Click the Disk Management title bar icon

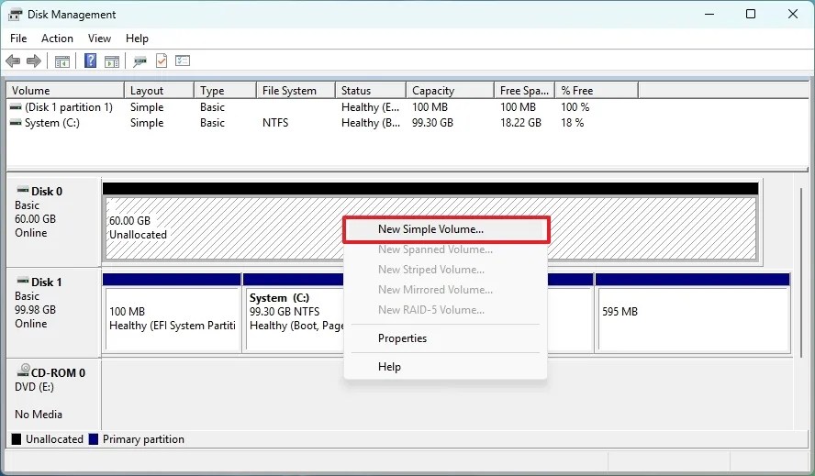16,15
